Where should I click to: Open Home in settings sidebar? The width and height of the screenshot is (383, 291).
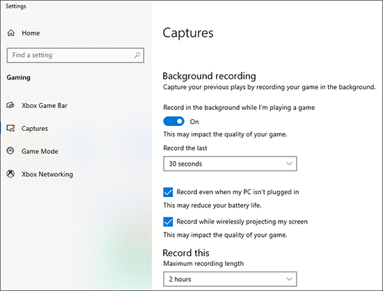click(x=31, y=33)
